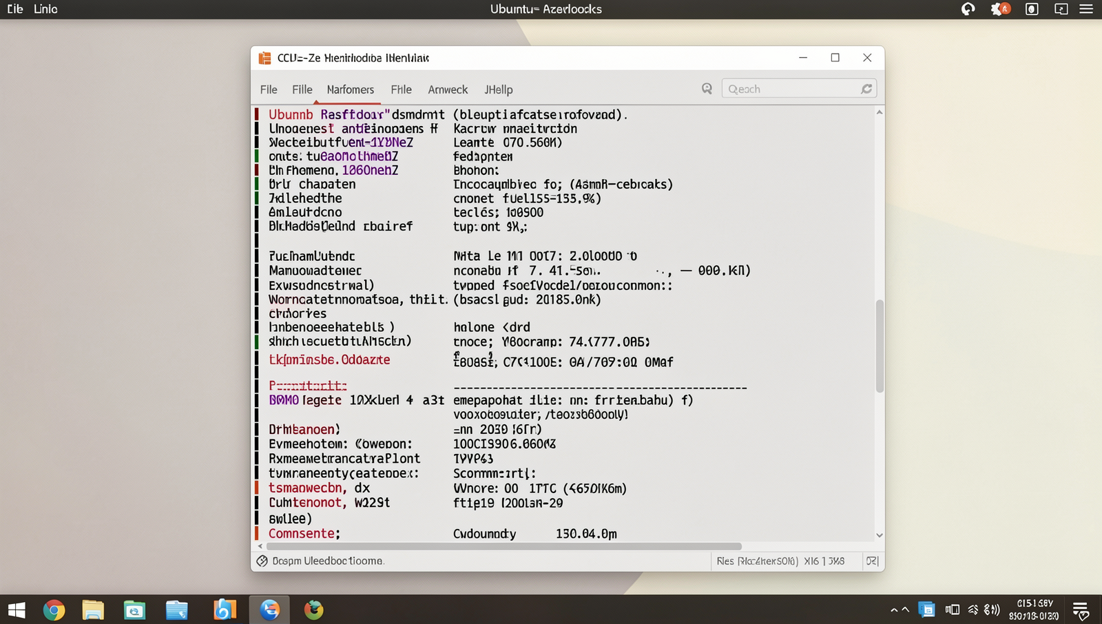
Task: Open the yellow File Explorer icon in the taskbar
Action: click(93, 610)
